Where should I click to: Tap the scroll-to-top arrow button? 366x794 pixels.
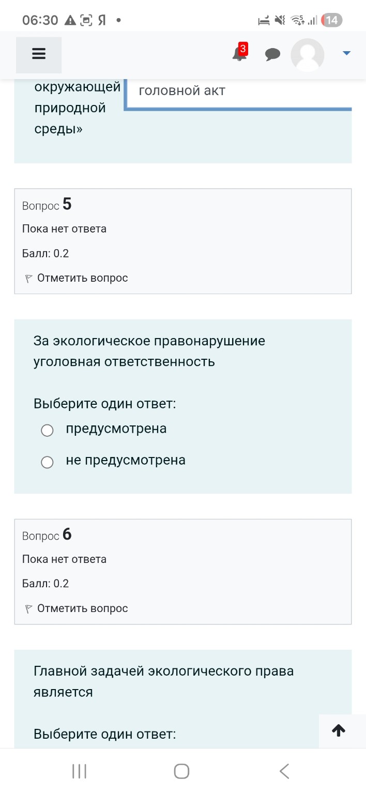tap(338, 730)
